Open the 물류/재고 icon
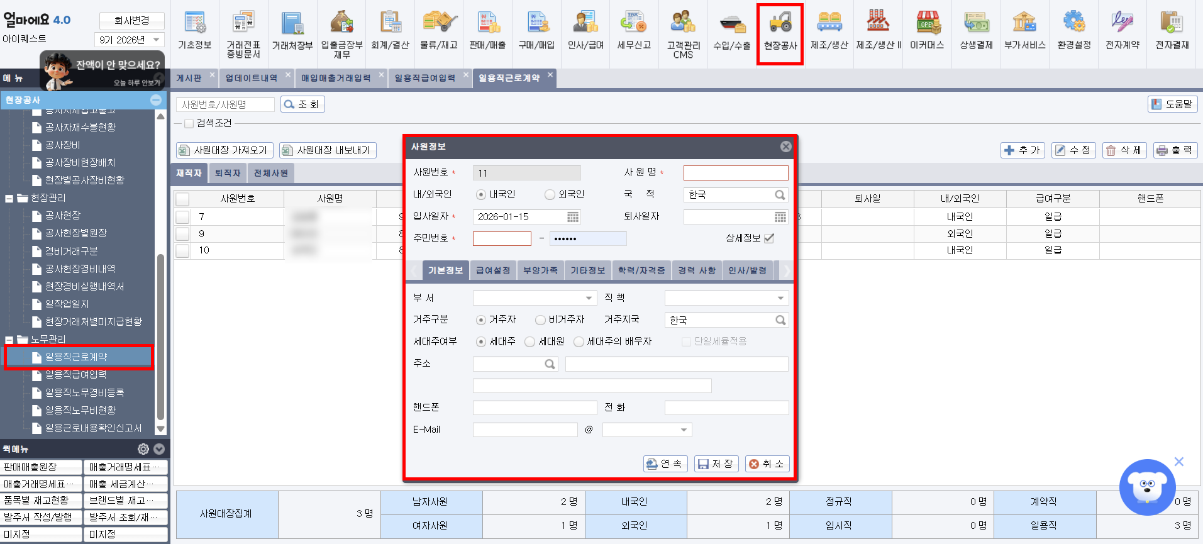The height and width of the screenshot is (544, 1203). click(439, 30)
